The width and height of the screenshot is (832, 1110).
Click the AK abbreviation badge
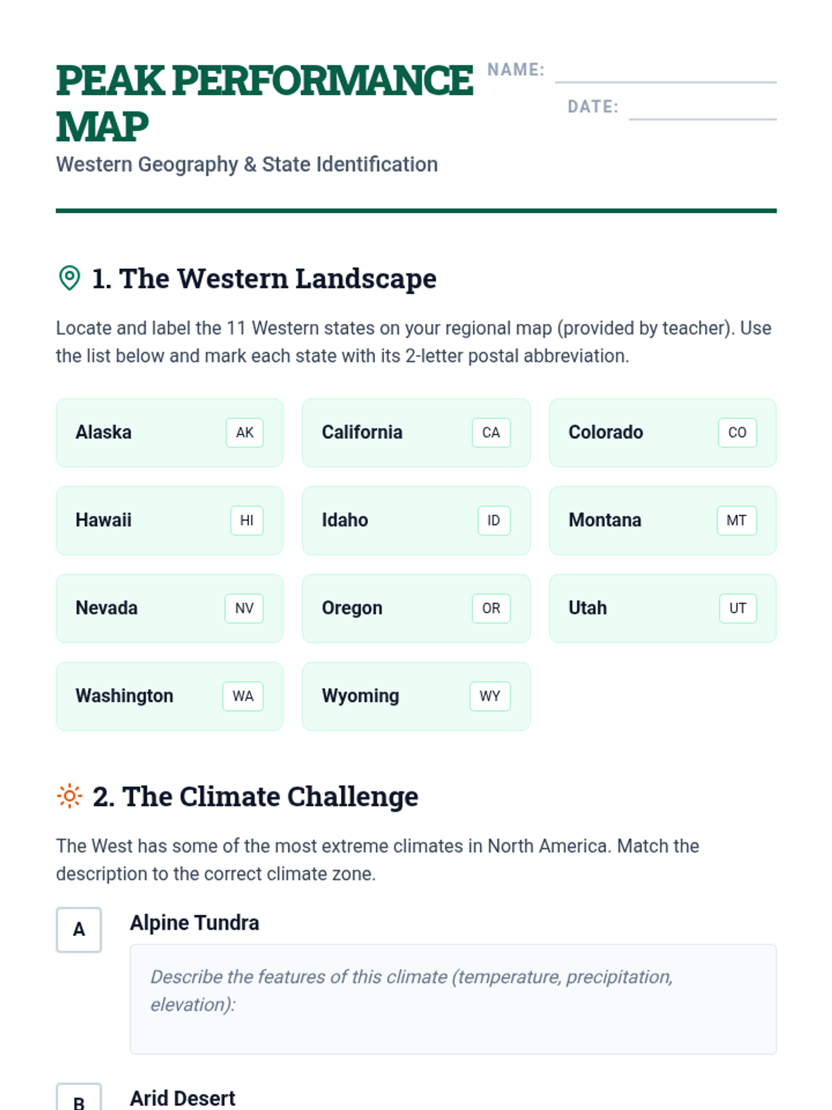[x=245, y=433]
